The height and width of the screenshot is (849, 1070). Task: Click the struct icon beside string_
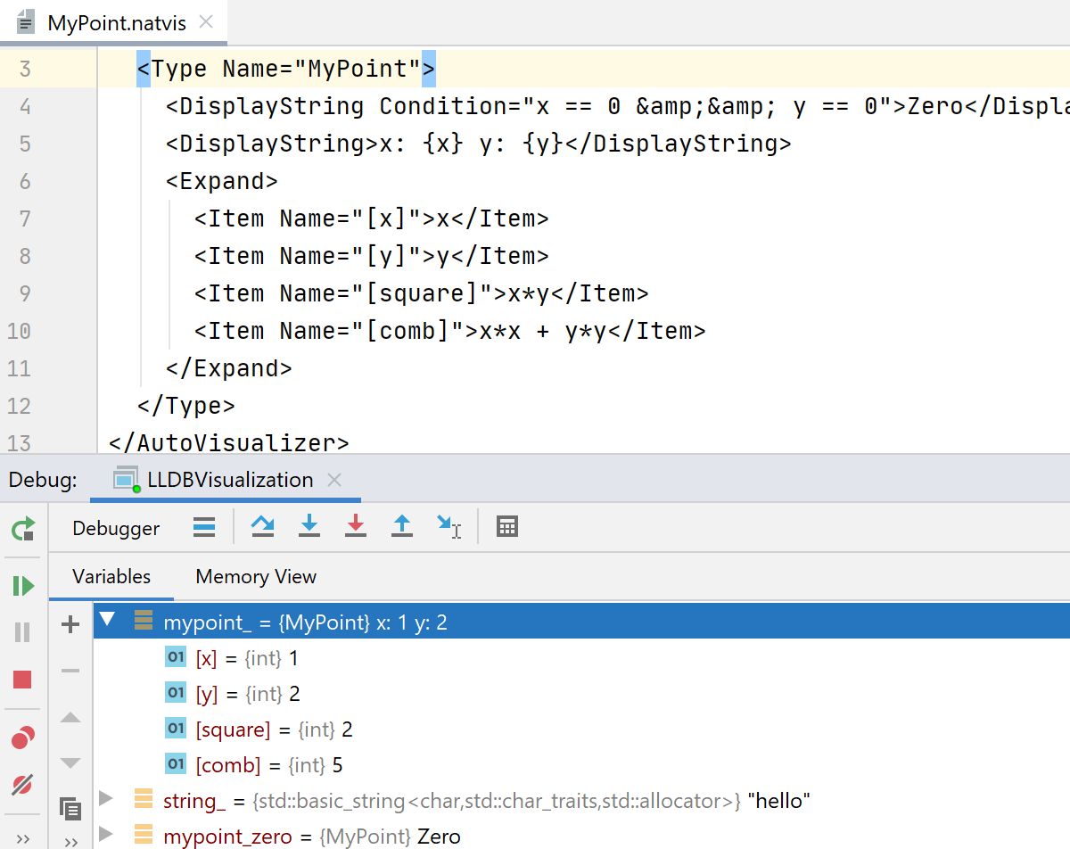[x=143, y=799]
